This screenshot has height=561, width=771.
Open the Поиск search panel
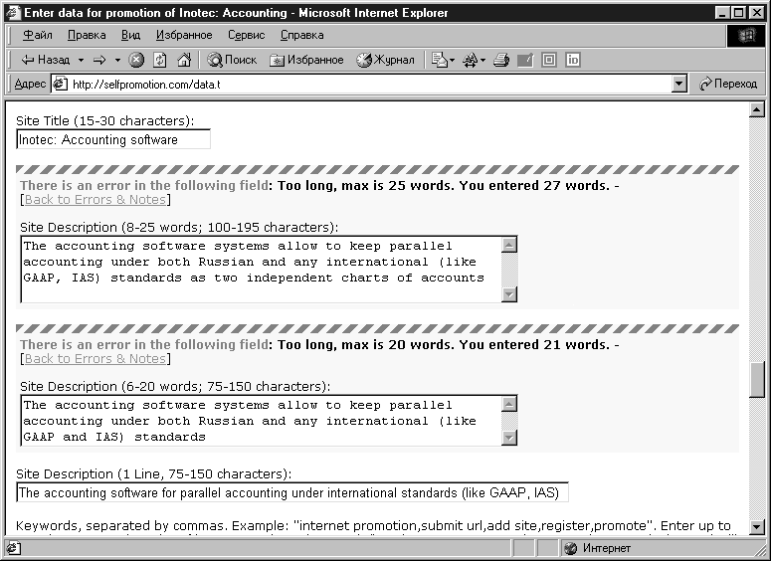pos(232,60)
